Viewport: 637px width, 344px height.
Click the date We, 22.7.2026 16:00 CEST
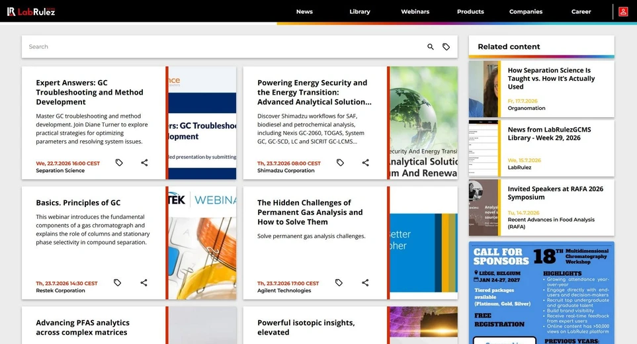coord(68,163)
